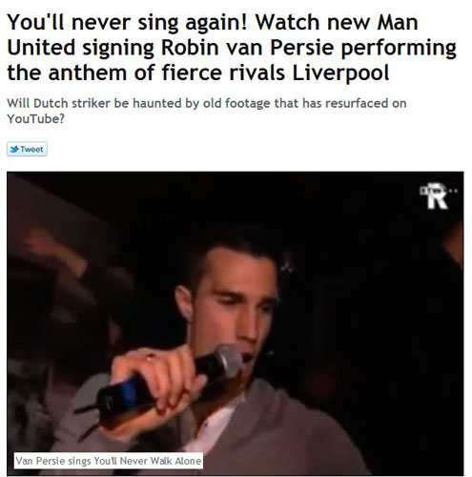This screenshot has height=477, width=472.
Task: Click the R channel logo watermark on video
Action: coord(439,197)
